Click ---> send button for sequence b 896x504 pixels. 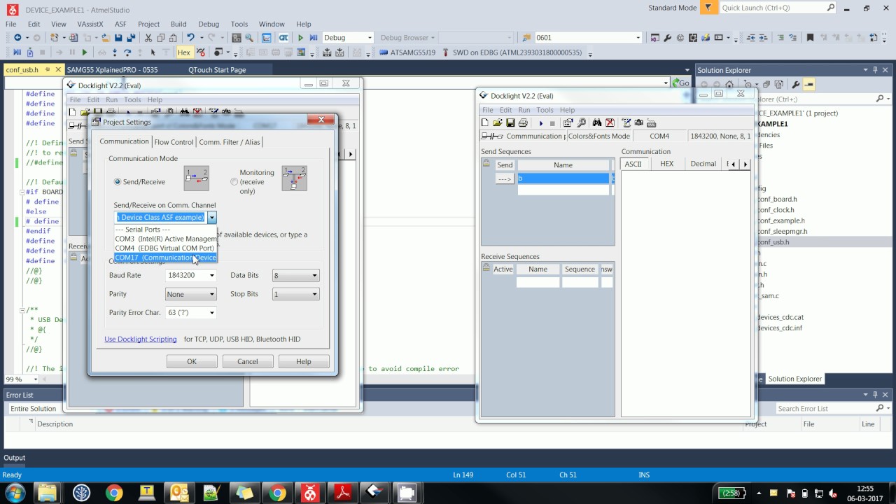point(505,178)
